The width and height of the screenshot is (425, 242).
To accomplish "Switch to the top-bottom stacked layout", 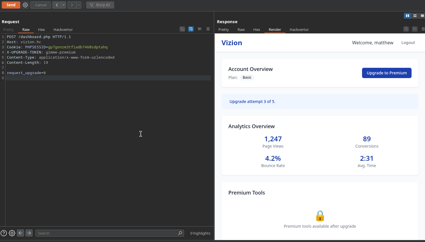I will [x=415, y=16].
